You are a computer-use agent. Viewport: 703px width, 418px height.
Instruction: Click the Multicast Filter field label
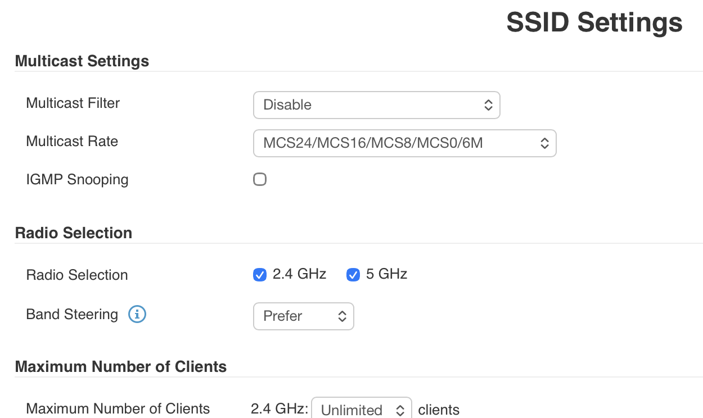pos(73,103)
